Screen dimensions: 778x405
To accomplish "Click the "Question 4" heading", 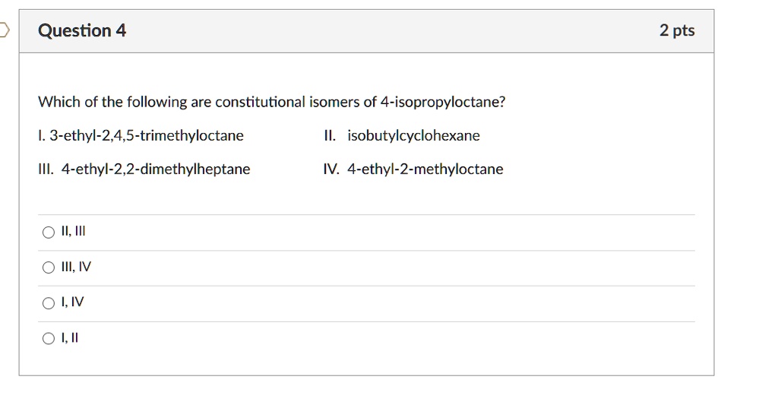I will (x=82, y=31).
